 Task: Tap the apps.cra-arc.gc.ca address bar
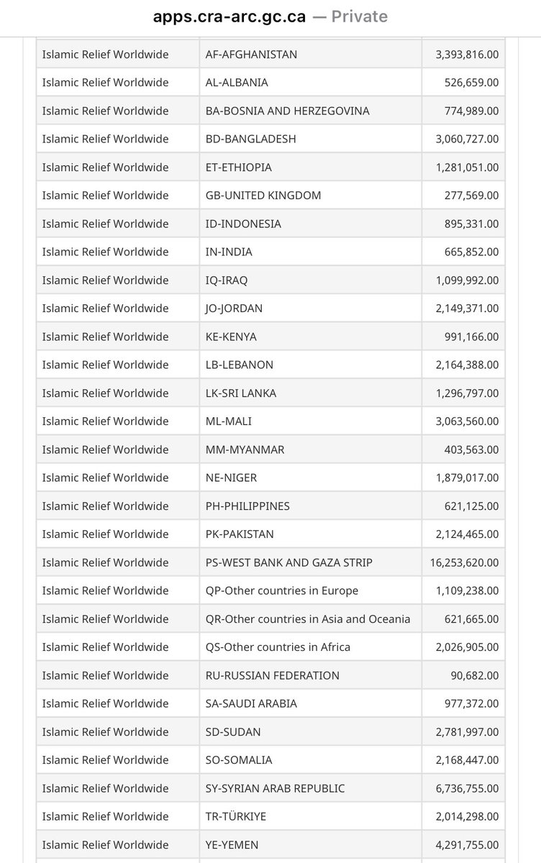[x=270, y=17]
